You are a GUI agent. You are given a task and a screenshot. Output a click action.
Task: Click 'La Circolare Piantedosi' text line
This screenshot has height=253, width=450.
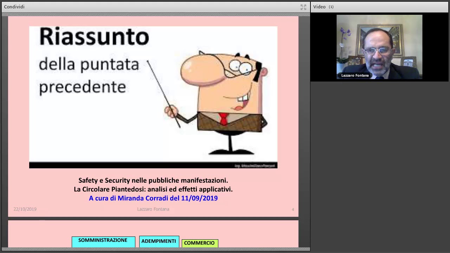coord(153,189)
